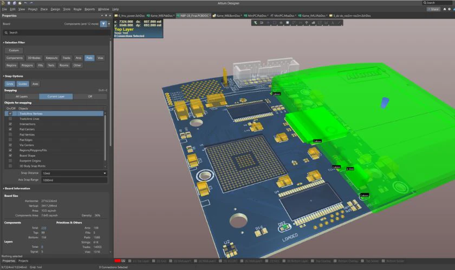Activate the Interactive Routing icon in Active Bar
This screenshot has width=455, height=270.
click(294, 23)
